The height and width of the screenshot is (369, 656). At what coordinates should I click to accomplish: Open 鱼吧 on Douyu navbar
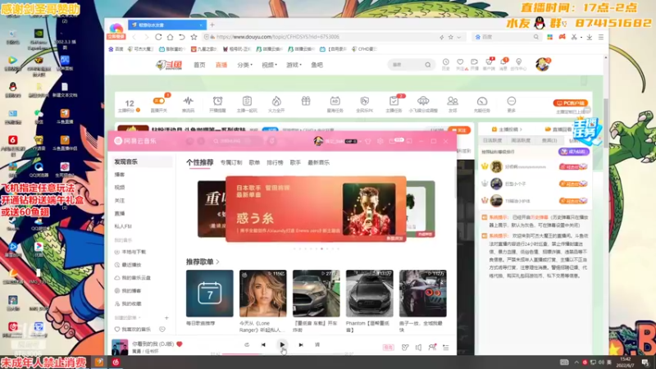point(317,65)
